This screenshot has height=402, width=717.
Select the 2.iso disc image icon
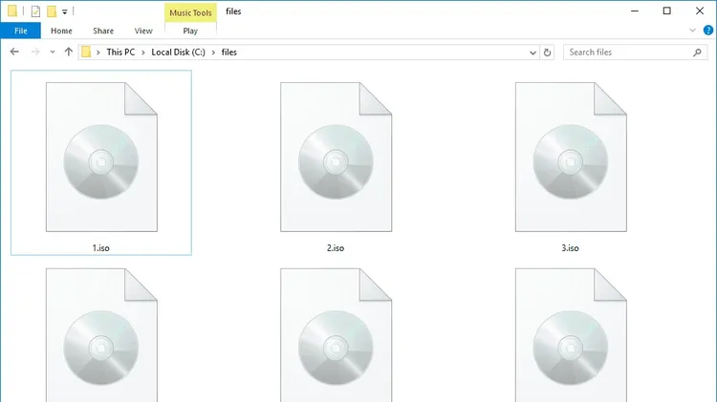337,157
